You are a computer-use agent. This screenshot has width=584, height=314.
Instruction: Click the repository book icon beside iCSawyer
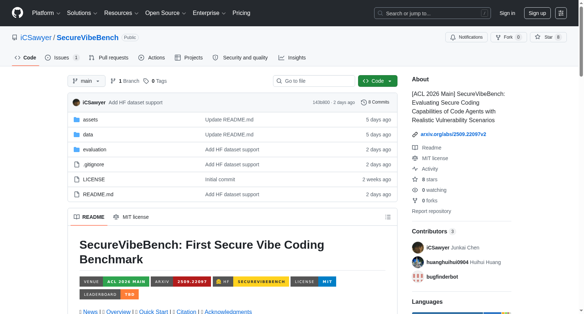tap(15, 38)
